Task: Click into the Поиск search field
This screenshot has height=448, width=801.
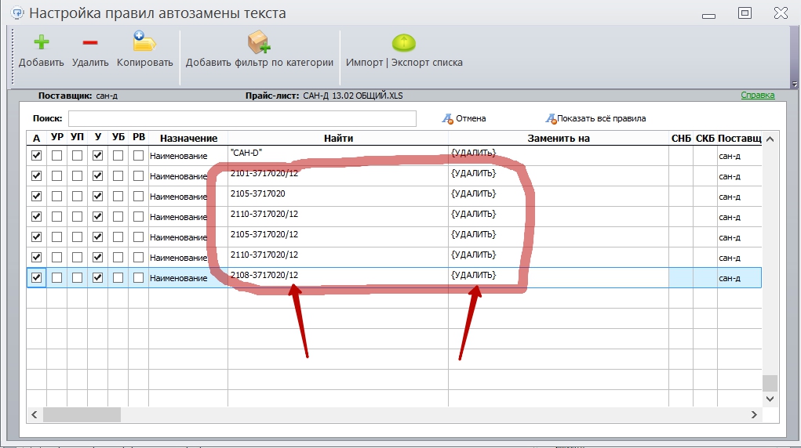Action: click(x=242, y=118)
